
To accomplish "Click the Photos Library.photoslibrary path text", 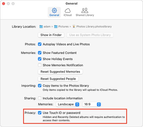I will [94, 26].
